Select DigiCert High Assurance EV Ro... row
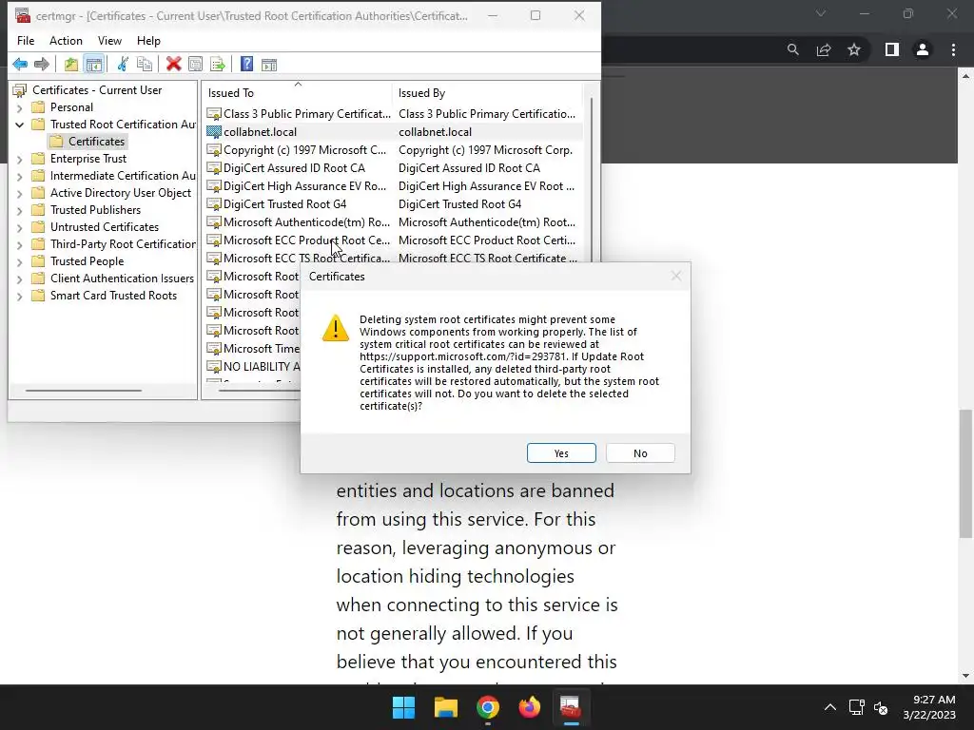Image resolution: width=974 pixels, height=730 pixels. (394, 185)
